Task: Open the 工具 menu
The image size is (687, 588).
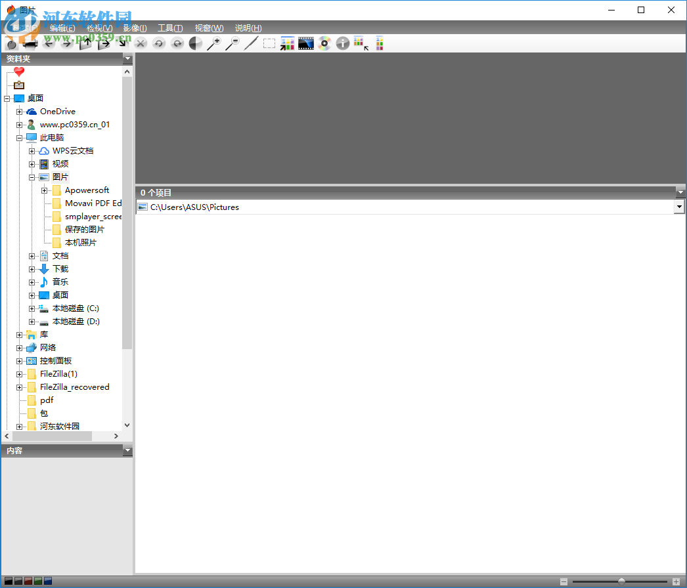Action: [170, 28]
